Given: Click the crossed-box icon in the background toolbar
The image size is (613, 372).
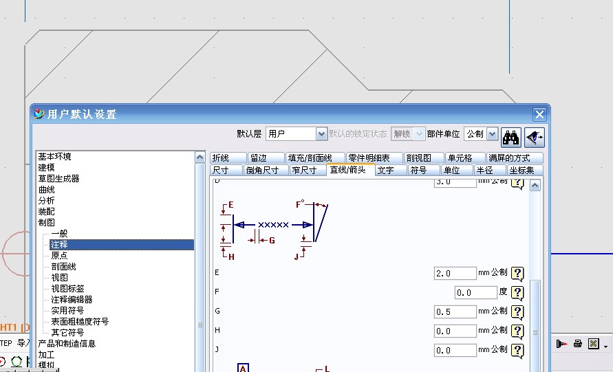Looking at the screenshot, I should pos(594,344).
